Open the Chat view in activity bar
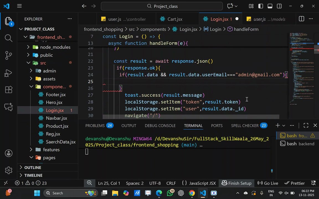Image resolution: width=319 pixels, height=199 pixels. coord(8,107)
